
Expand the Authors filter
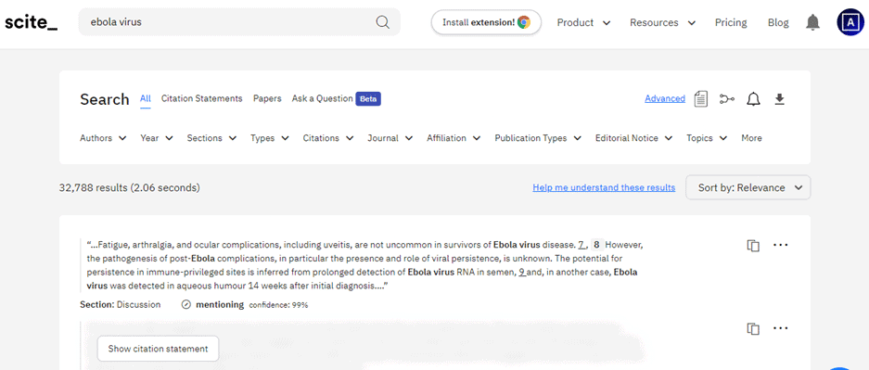click(103, 138)
